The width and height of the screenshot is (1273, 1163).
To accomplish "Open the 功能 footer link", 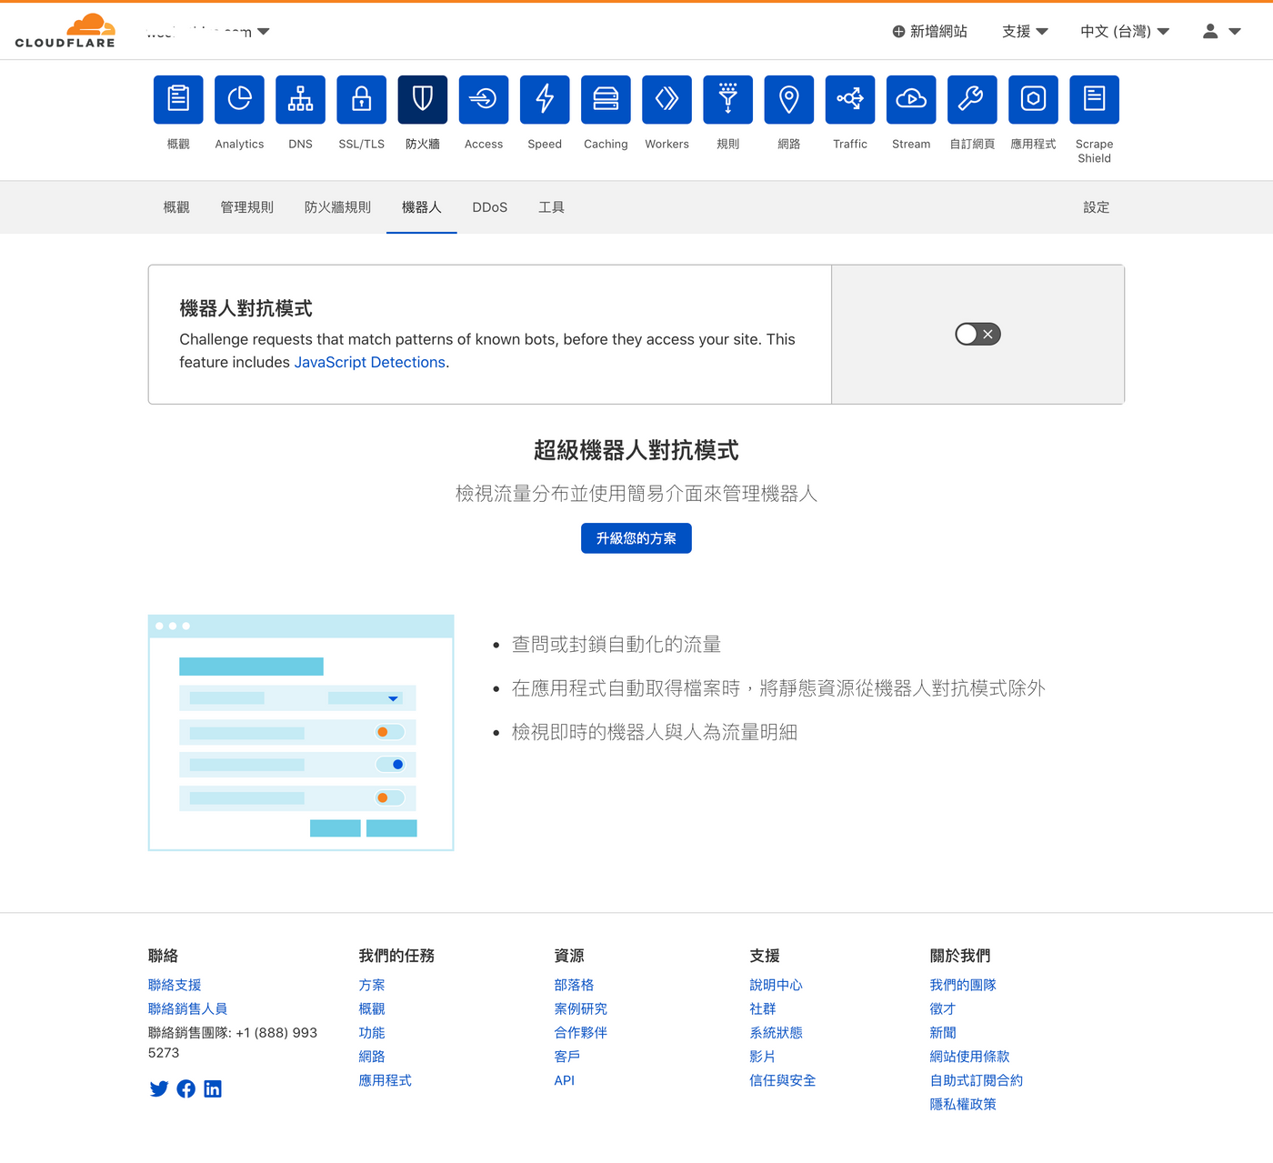I will coord(372,1032).
